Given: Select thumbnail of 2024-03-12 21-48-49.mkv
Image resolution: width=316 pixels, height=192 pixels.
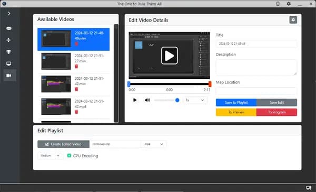Looking at the screenshot, I should [56, 39].
